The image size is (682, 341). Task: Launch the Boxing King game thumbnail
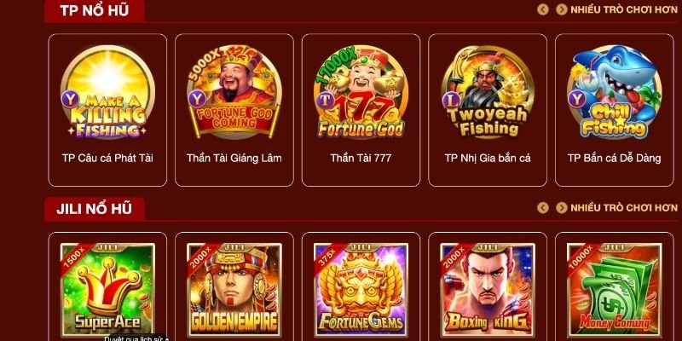[x=488, y=290]
